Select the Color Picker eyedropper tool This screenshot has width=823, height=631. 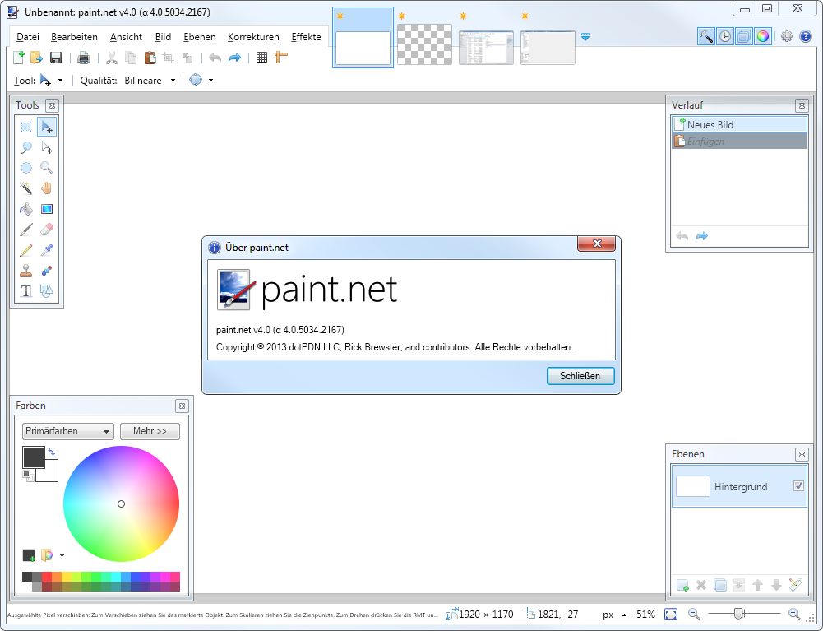tap(47, 250)
